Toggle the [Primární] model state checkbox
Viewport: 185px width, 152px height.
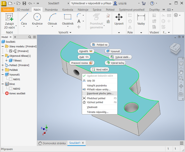(11, 51)
